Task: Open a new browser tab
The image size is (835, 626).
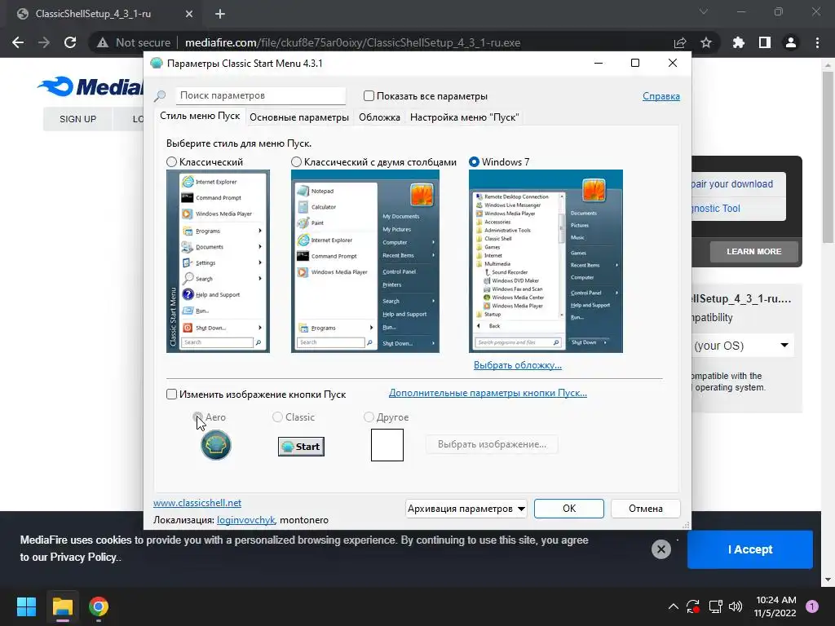Action: point(220,14)
